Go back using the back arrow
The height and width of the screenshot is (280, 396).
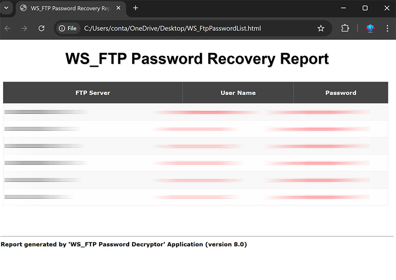pos(7,28)
